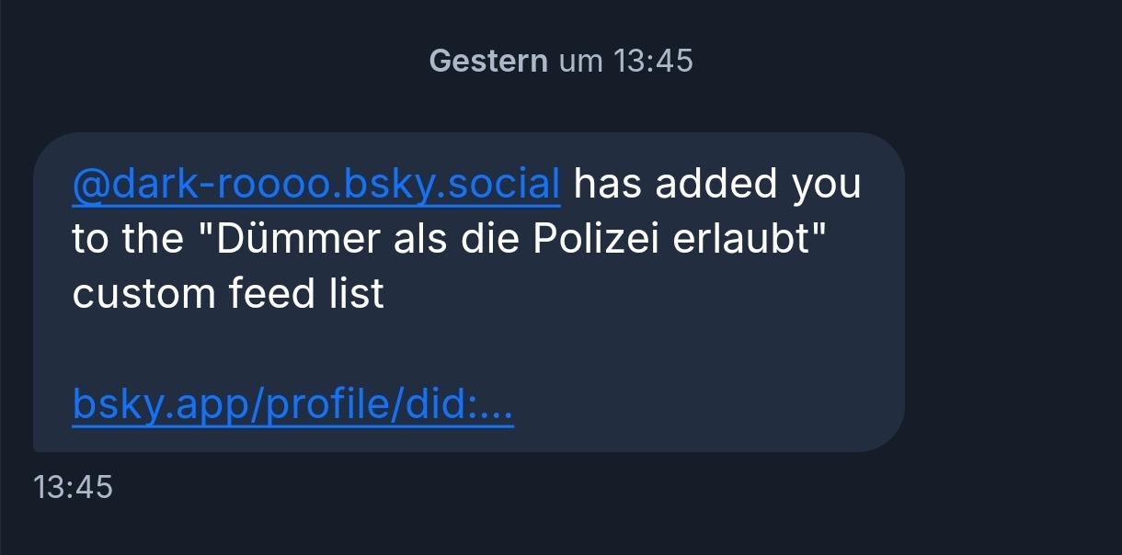Click the word "you" in the message
Image resolution: width=1122 pixels, height=555 pixels.
(827, 184)
